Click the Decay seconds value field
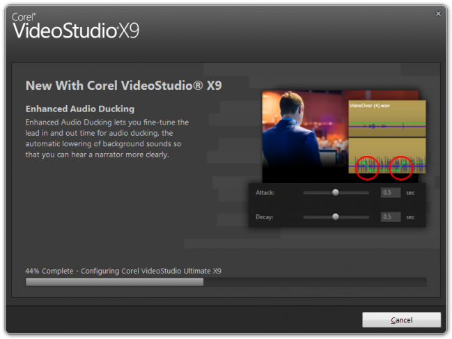This screenshot has width=452, height=339. pyautogui.click(x=391, y=216)
